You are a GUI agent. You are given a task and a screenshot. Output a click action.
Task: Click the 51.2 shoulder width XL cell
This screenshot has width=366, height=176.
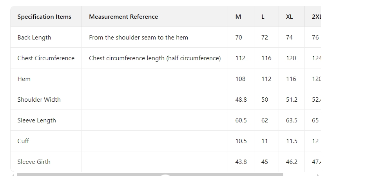point(292,100)
